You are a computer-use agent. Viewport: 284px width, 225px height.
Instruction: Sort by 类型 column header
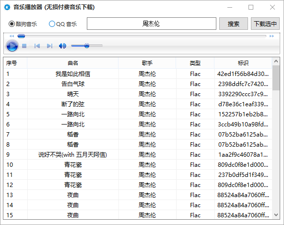[195, 63]
